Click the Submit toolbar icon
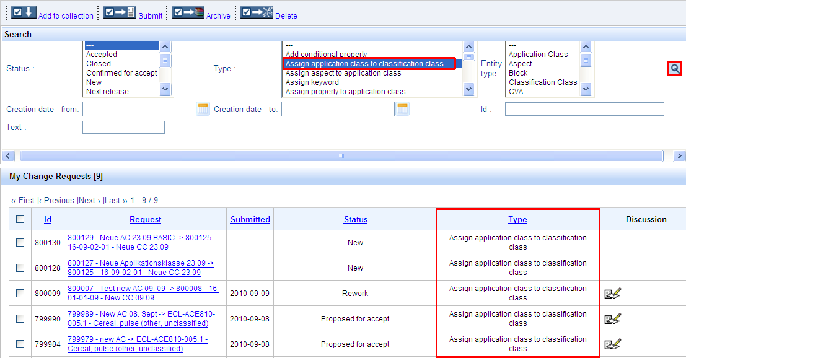 point(119,12)
